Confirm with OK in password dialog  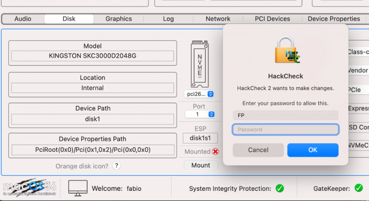point(313,150)
